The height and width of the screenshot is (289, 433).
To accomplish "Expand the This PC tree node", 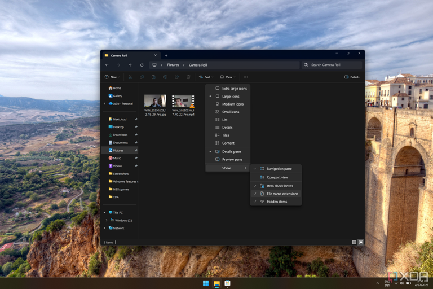I will [105, 213].
